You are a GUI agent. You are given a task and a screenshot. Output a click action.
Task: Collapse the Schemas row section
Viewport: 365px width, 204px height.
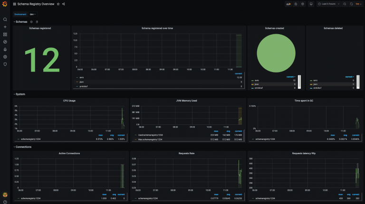(21, 22)
